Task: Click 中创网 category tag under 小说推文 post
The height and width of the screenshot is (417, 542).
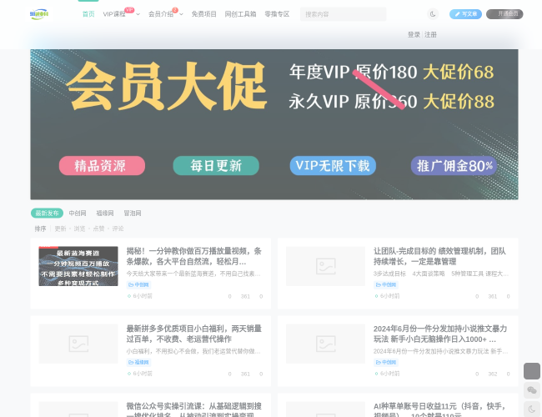Action: point(386,362)
